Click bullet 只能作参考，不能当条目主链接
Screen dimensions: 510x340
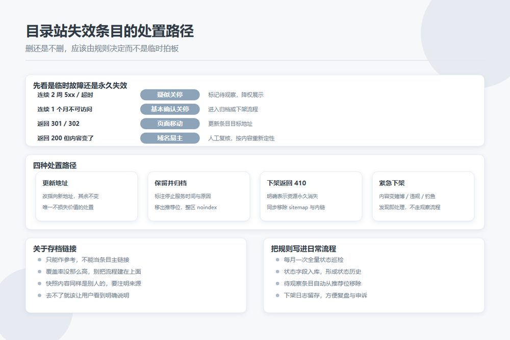[88, 259]
